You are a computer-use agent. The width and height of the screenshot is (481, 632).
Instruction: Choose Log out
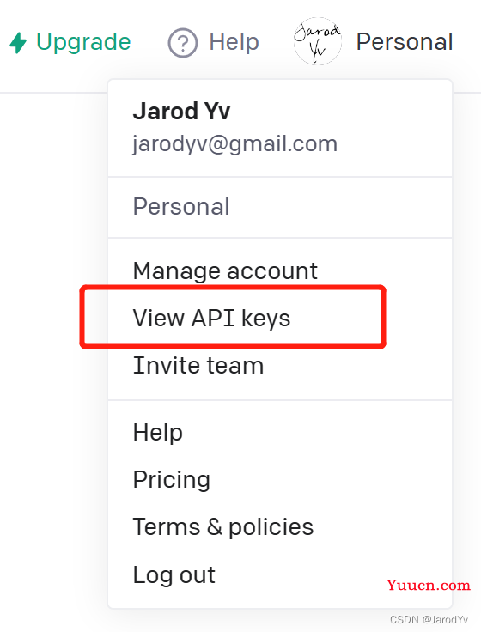pyautogui.click(x=280, y=574)
